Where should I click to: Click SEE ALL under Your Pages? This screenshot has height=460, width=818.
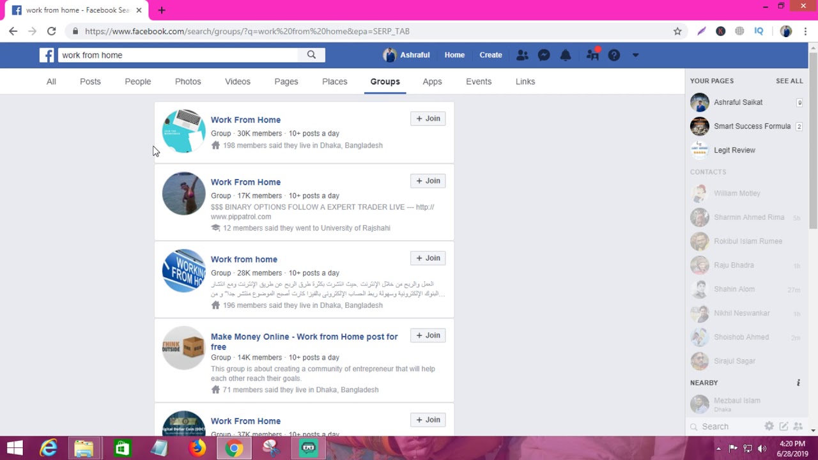(789, 81)
